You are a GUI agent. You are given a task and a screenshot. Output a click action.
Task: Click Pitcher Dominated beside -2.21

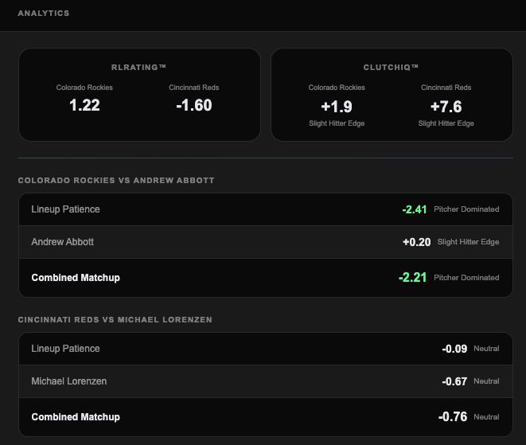(466, 278)
